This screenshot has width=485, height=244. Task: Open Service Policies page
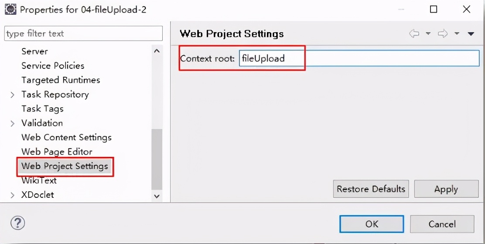point(53,66)
